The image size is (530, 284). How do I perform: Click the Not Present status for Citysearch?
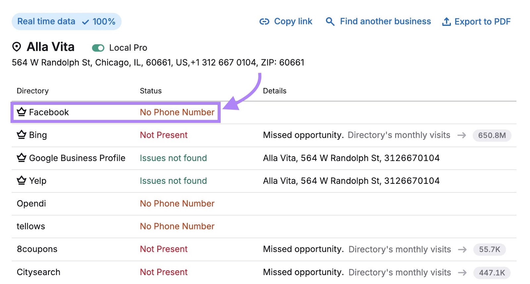point(164,272)
